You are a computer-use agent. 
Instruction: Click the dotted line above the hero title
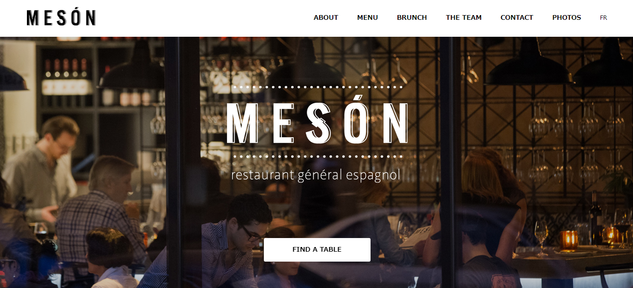point(318,87)
